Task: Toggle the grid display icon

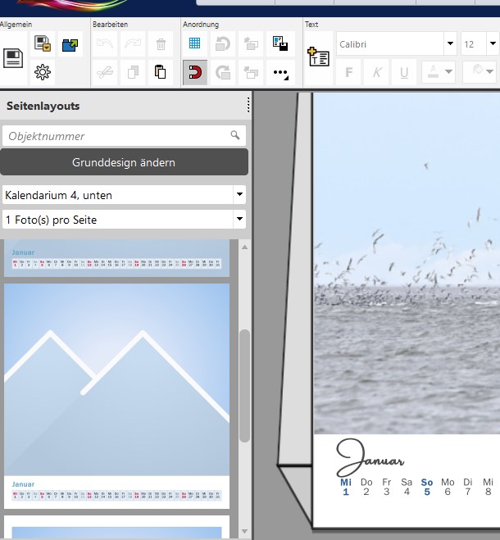Action: click(195, 43)
